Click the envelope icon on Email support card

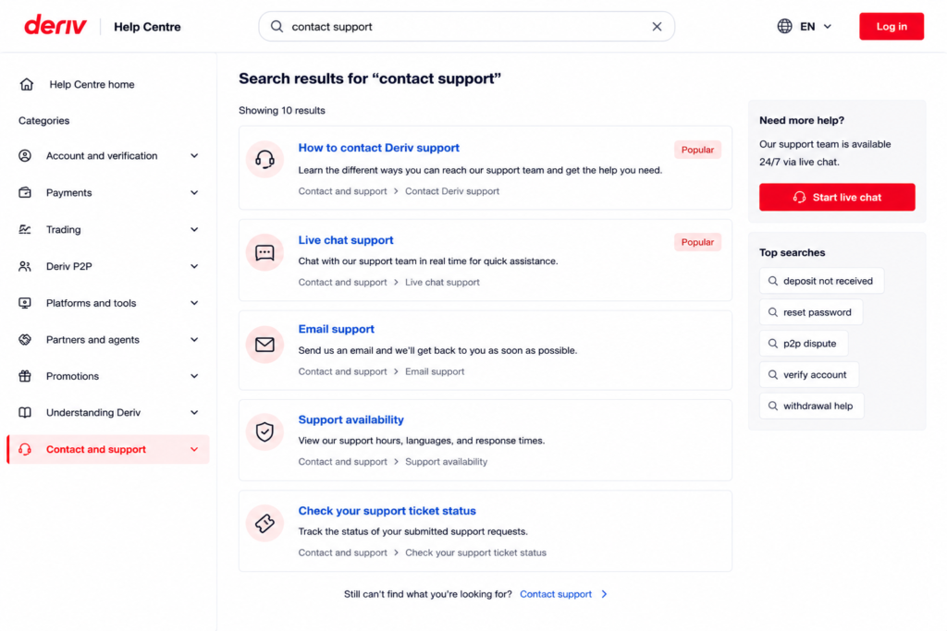(x=264, y=345)
